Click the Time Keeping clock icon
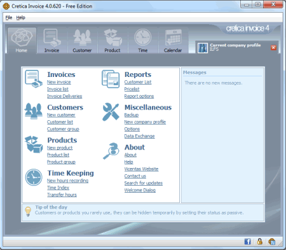Image resolution: width=286 pixels, height=250 pixels. click(34, 177)
